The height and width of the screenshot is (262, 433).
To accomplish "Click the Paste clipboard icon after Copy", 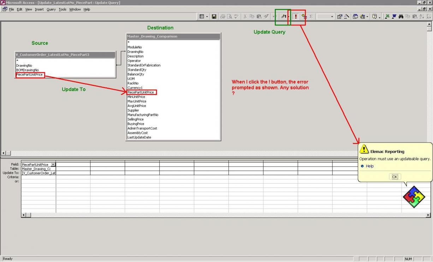I will tap(259, 17).
